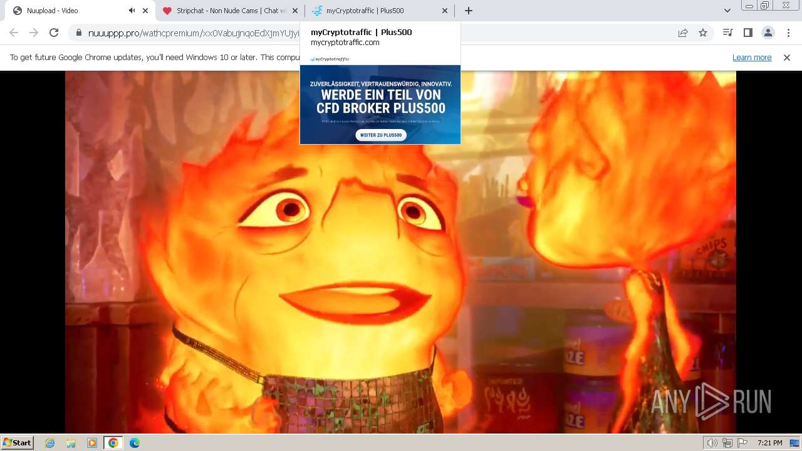
Task: Click the Show desktop button
Action: click(795, 443)
